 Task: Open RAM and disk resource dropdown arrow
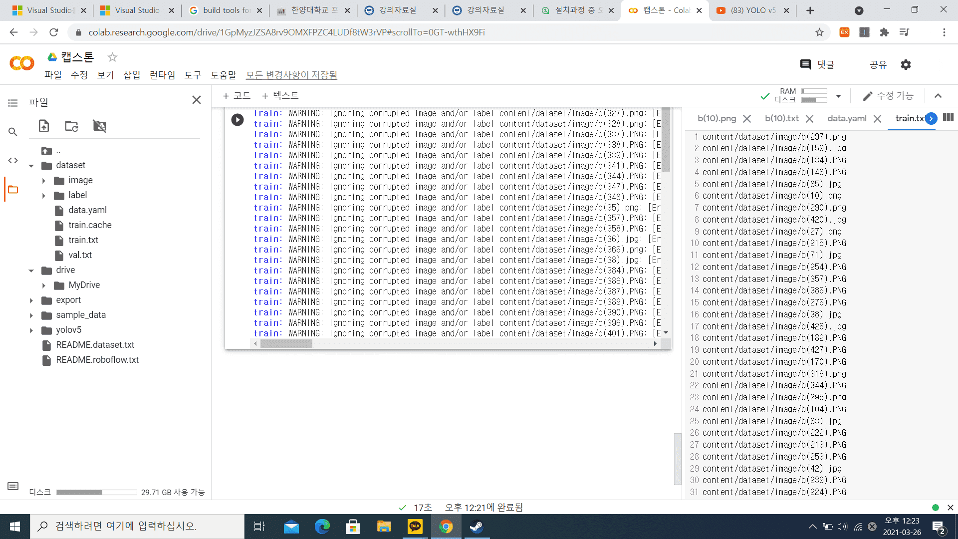[838, 96]
